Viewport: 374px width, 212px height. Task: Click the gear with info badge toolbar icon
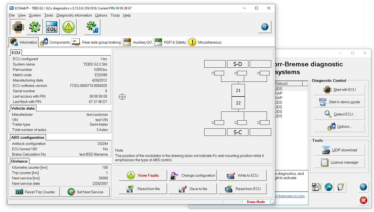coord(92,27)
